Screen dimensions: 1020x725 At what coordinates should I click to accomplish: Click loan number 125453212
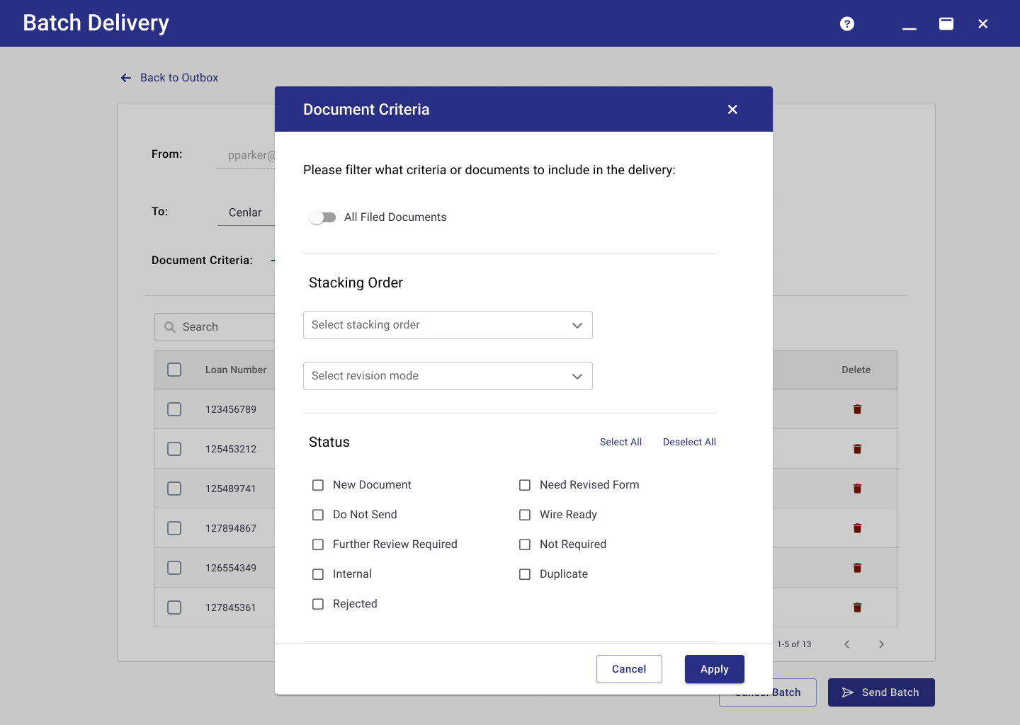(x=231, y=449)
